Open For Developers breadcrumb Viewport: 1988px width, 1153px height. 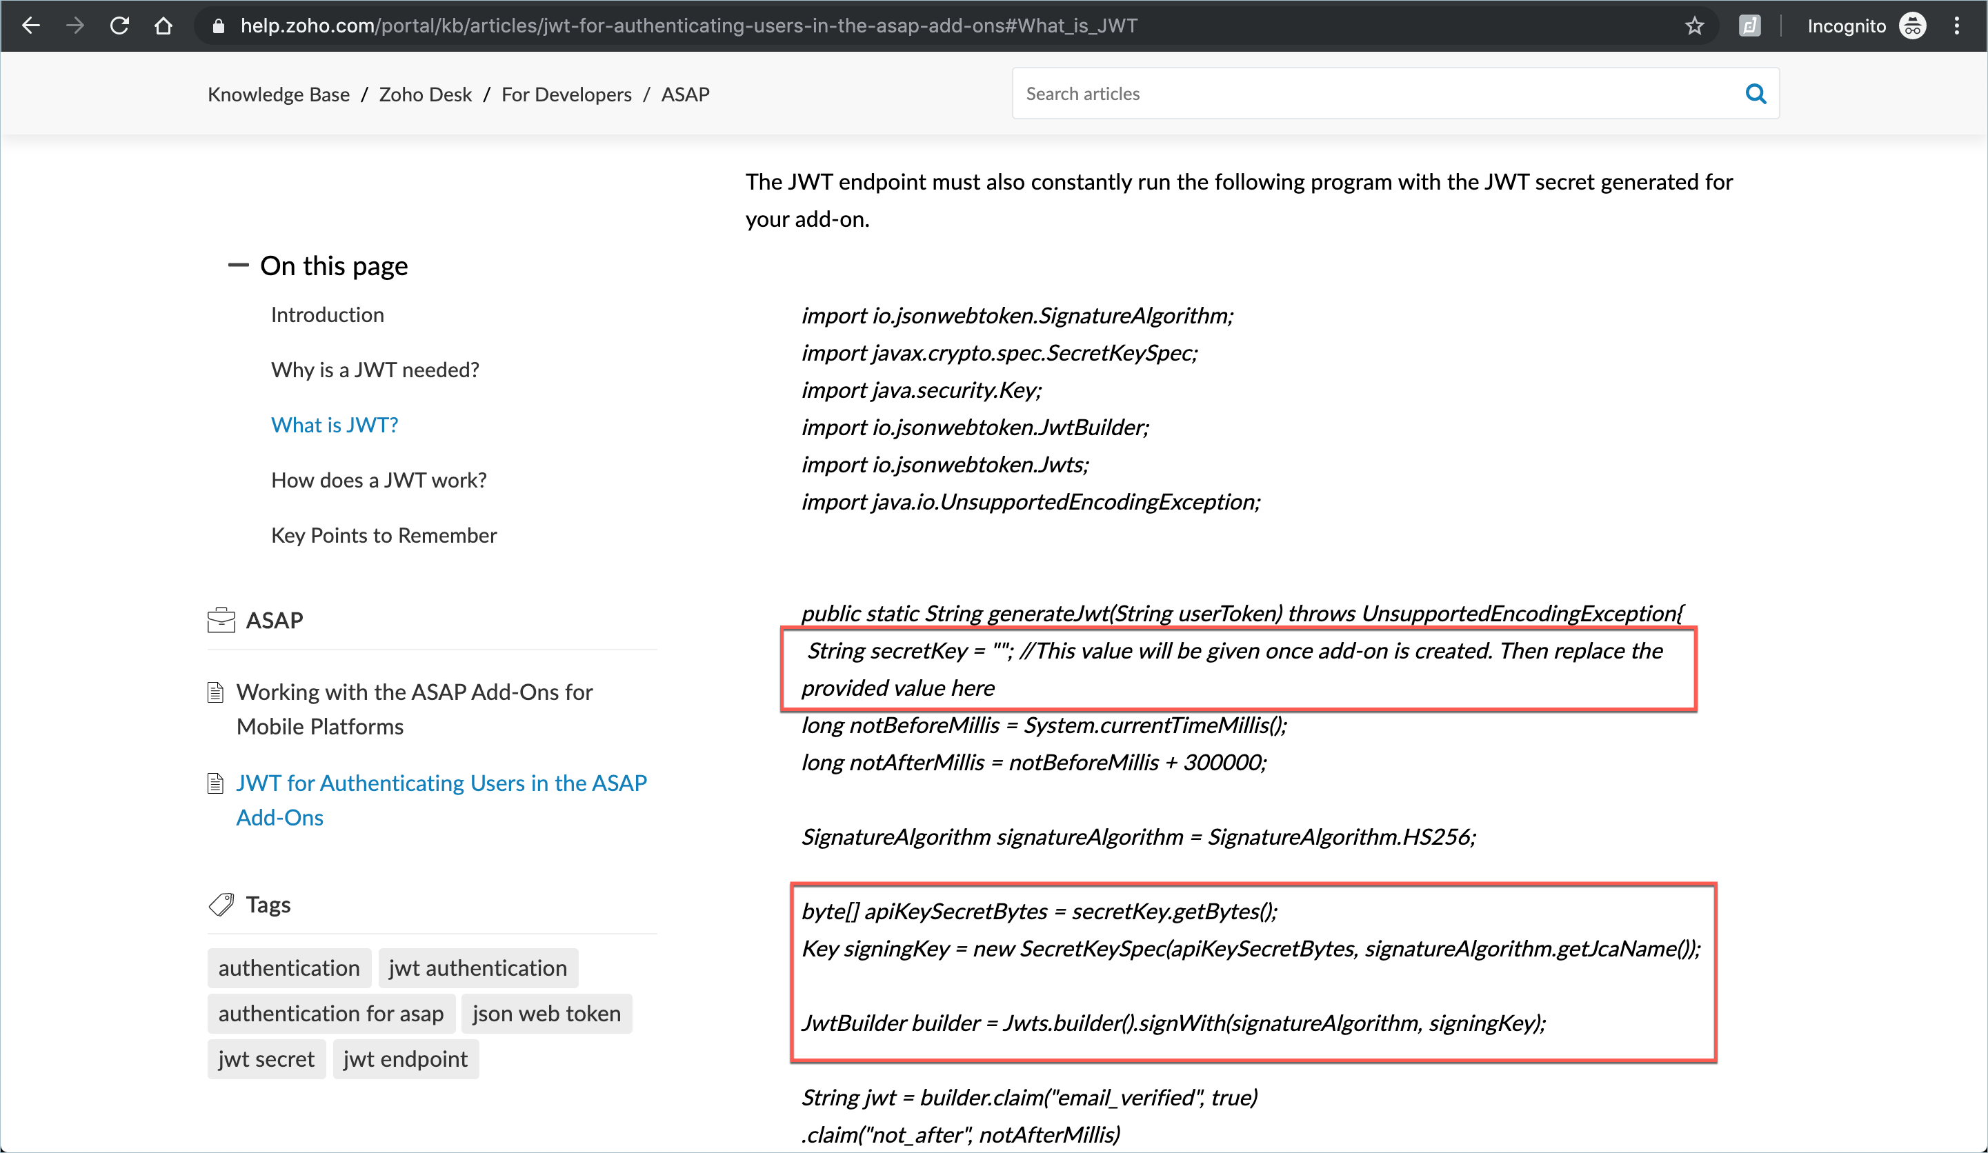pos(566,94)
